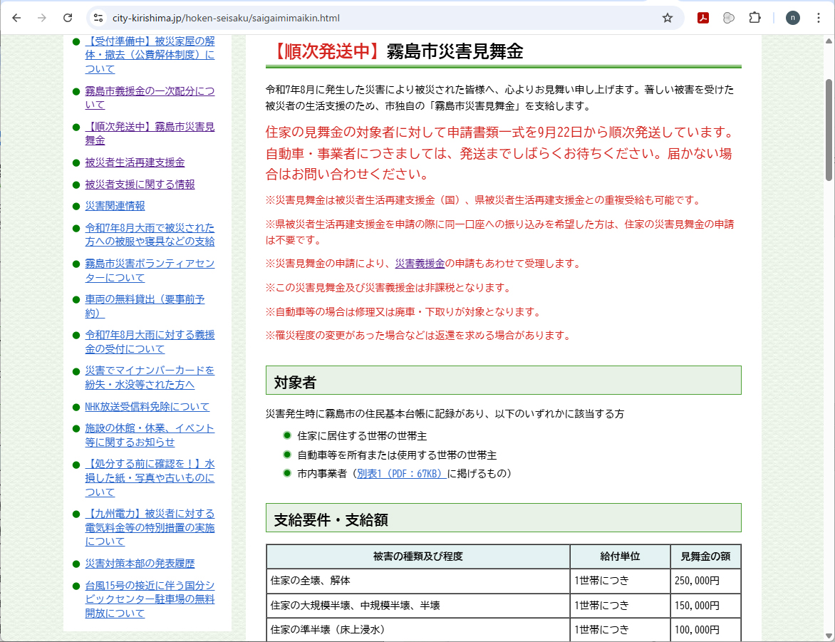Bookmark this page with the star icon
This screenshot has width=835, height=642.
point(668,18)
